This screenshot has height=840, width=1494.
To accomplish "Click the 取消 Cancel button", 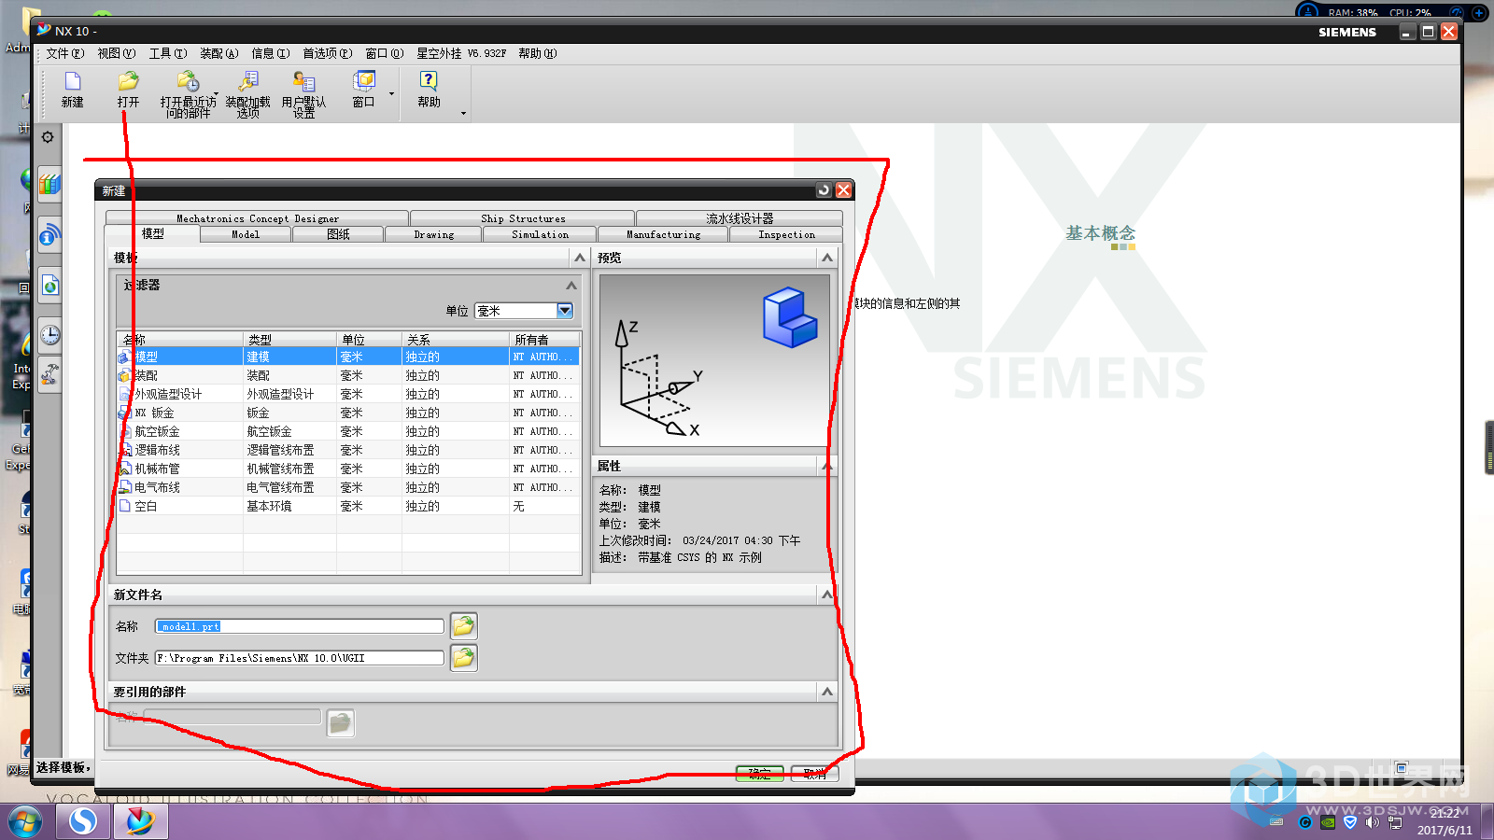I will [815, 774].
